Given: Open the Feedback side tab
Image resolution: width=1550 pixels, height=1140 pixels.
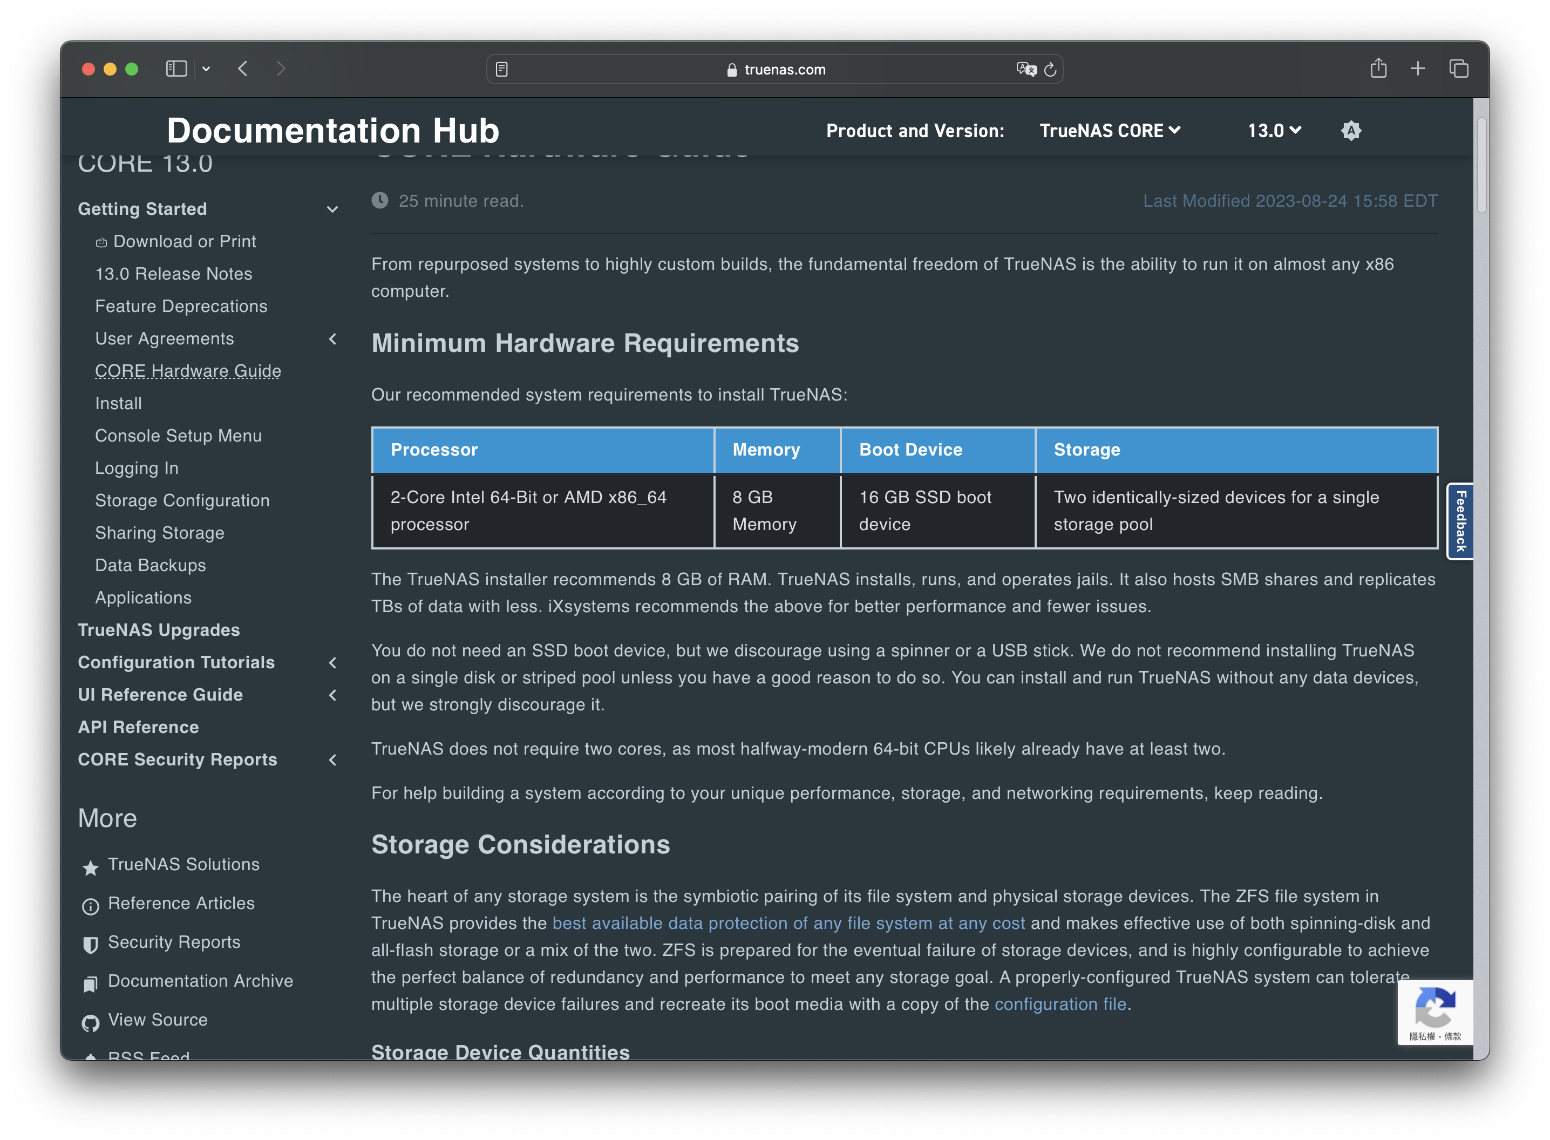Looking at the screenshot, I should pyautogui.click(x=1460, y=521).
